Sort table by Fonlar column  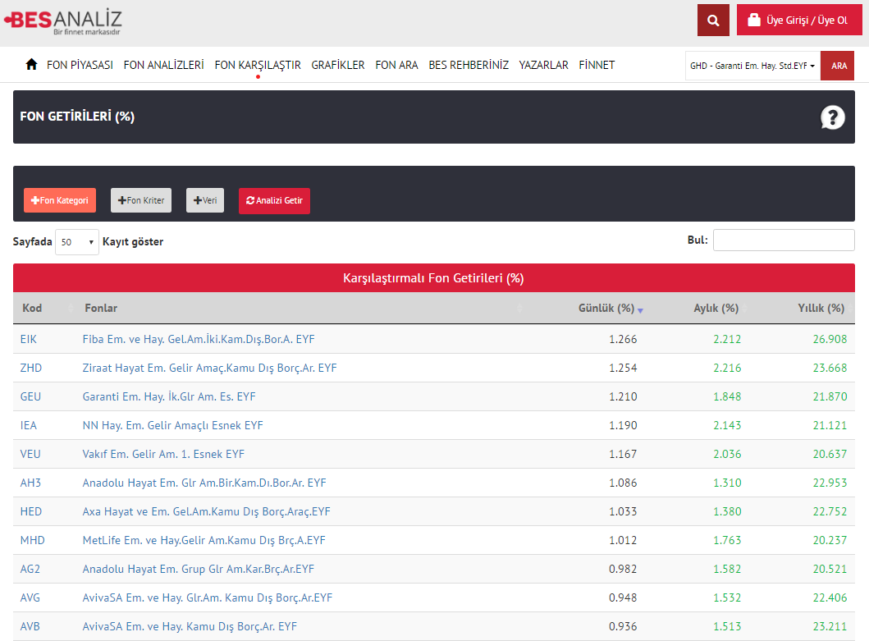click(301, 309)
